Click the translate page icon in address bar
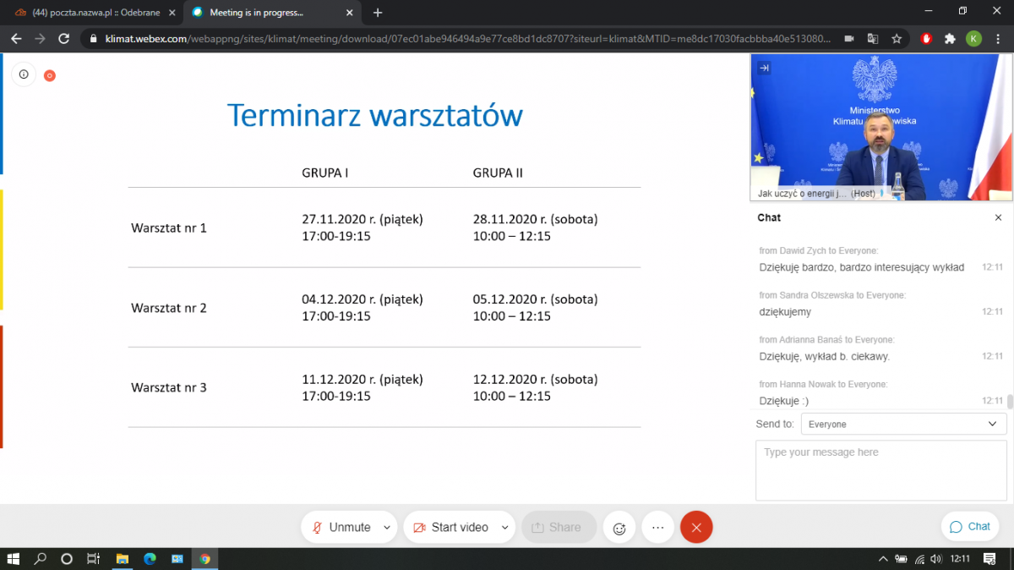The width and height of the screenshot is (1014, 570). (x=873, y=39)
